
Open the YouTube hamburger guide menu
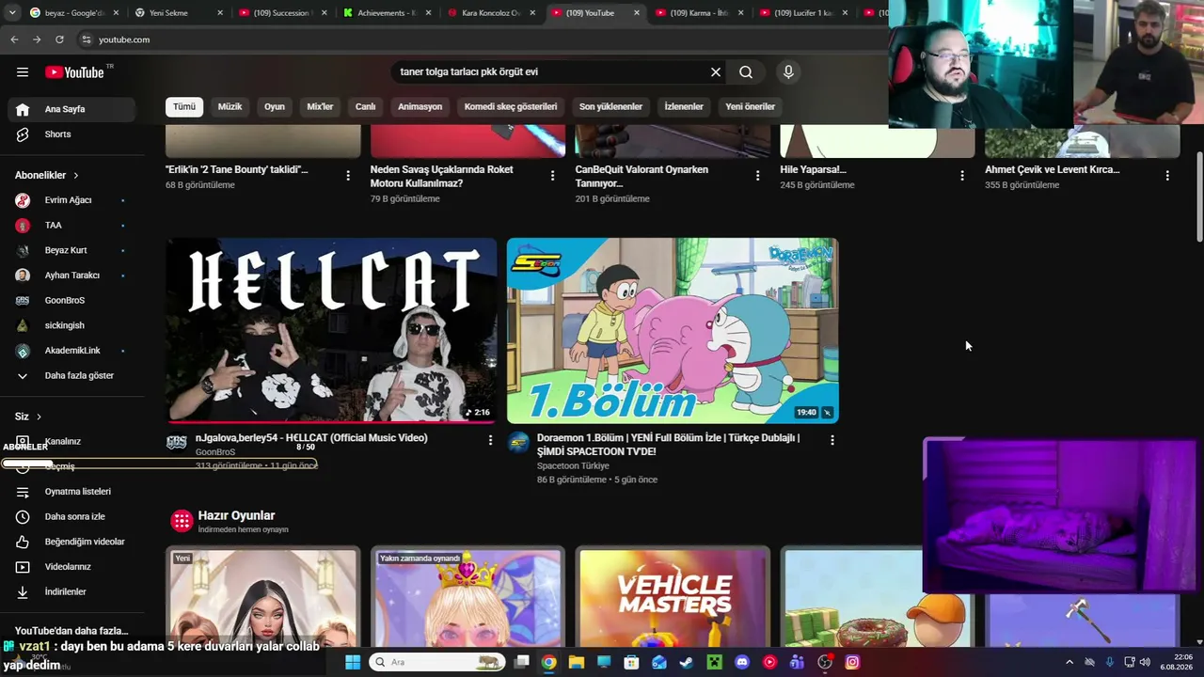click(x=23, y=72)
